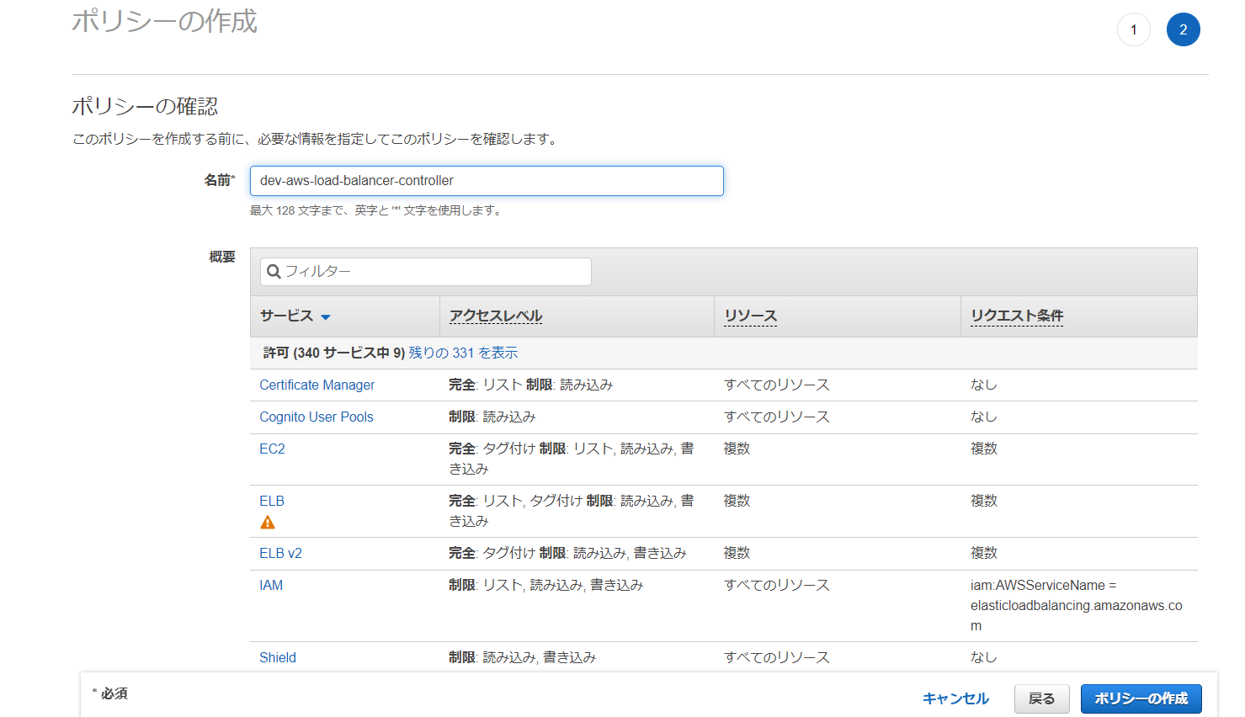Viewport: 1245px width, 717px height.
Task: Go to wizard step 1 circle
Action: tap(1133, 30)
